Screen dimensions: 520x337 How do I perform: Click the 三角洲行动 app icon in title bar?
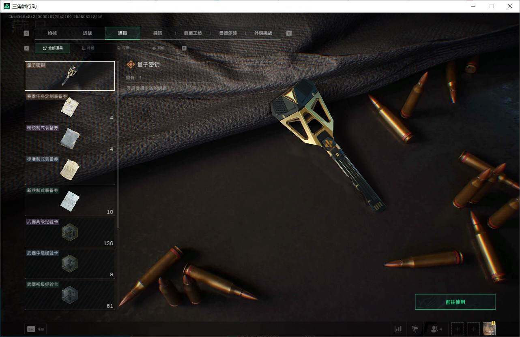coord(6,6)
